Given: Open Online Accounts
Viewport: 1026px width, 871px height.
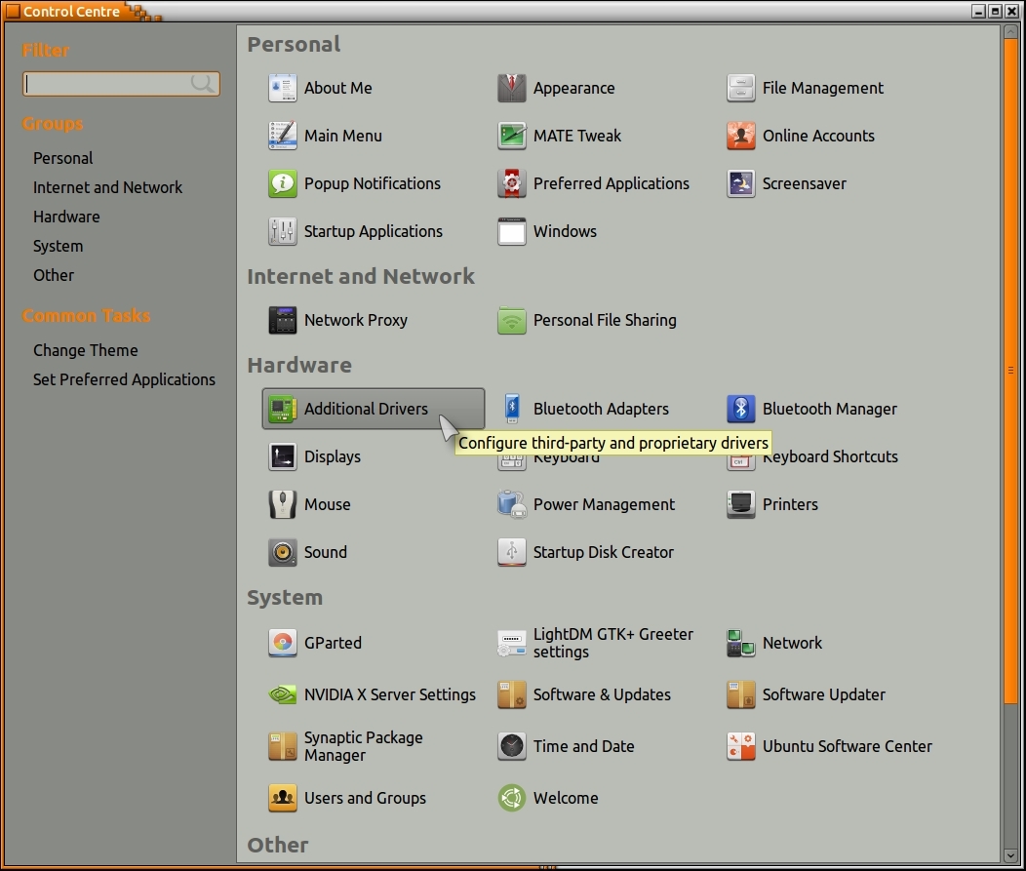Looking at the screenshot, I should tap(801, 136).
